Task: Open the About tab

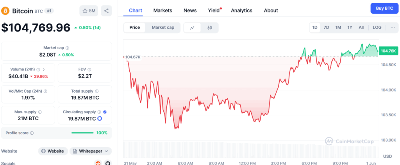Action: tap(271, 11)
